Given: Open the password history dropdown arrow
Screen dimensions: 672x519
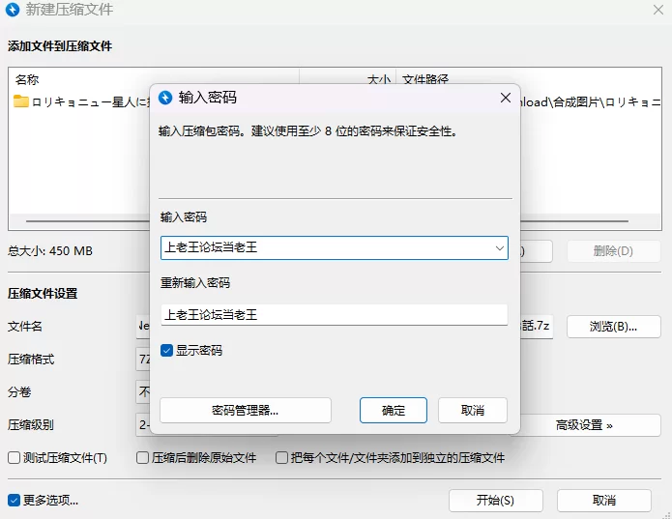Looking at the screenshot, I should click(x=499, y=248).
